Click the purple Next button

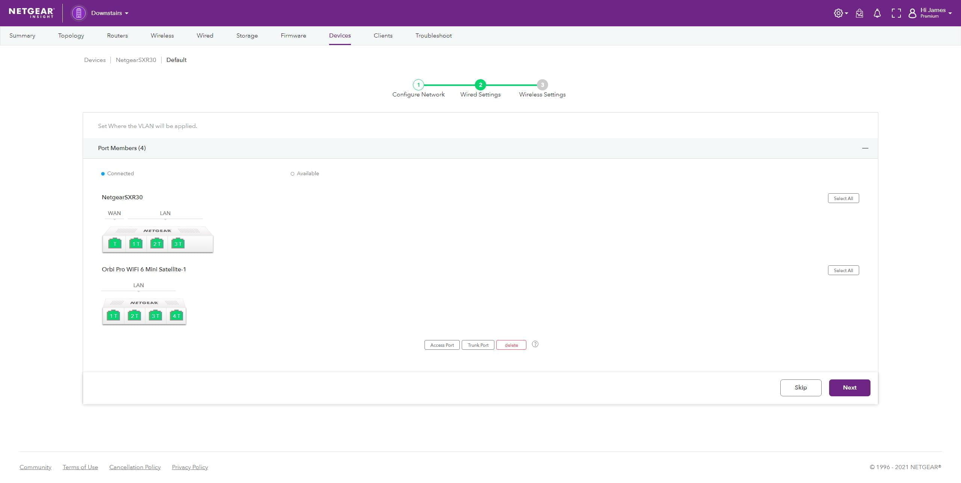[x=849, y=388]
